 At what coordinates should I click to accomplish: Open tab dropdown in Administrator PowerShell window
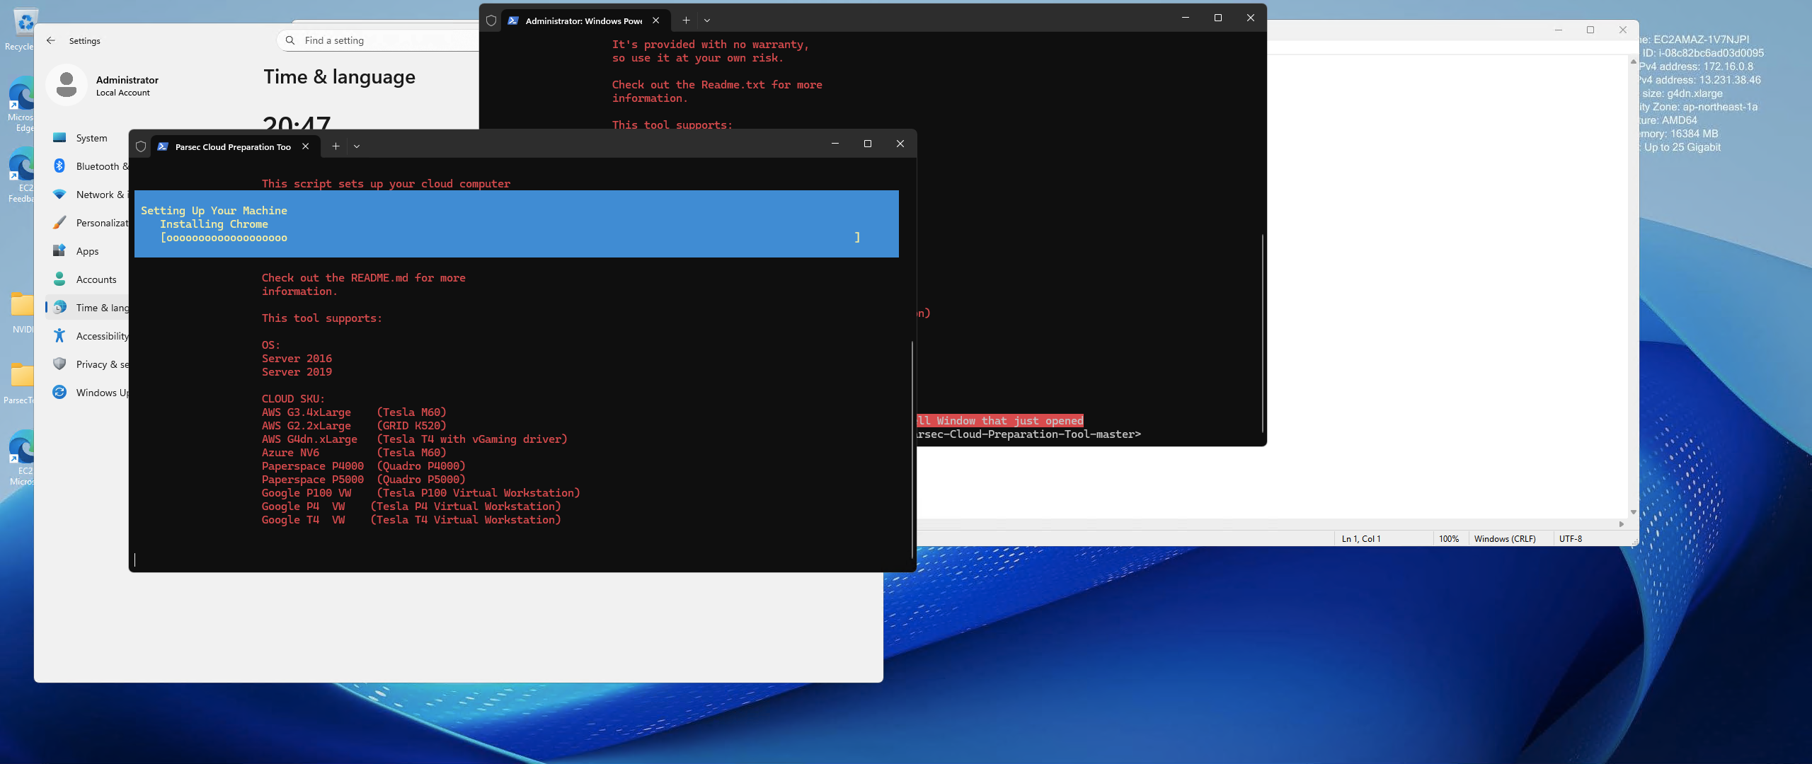tap(707, 21)
